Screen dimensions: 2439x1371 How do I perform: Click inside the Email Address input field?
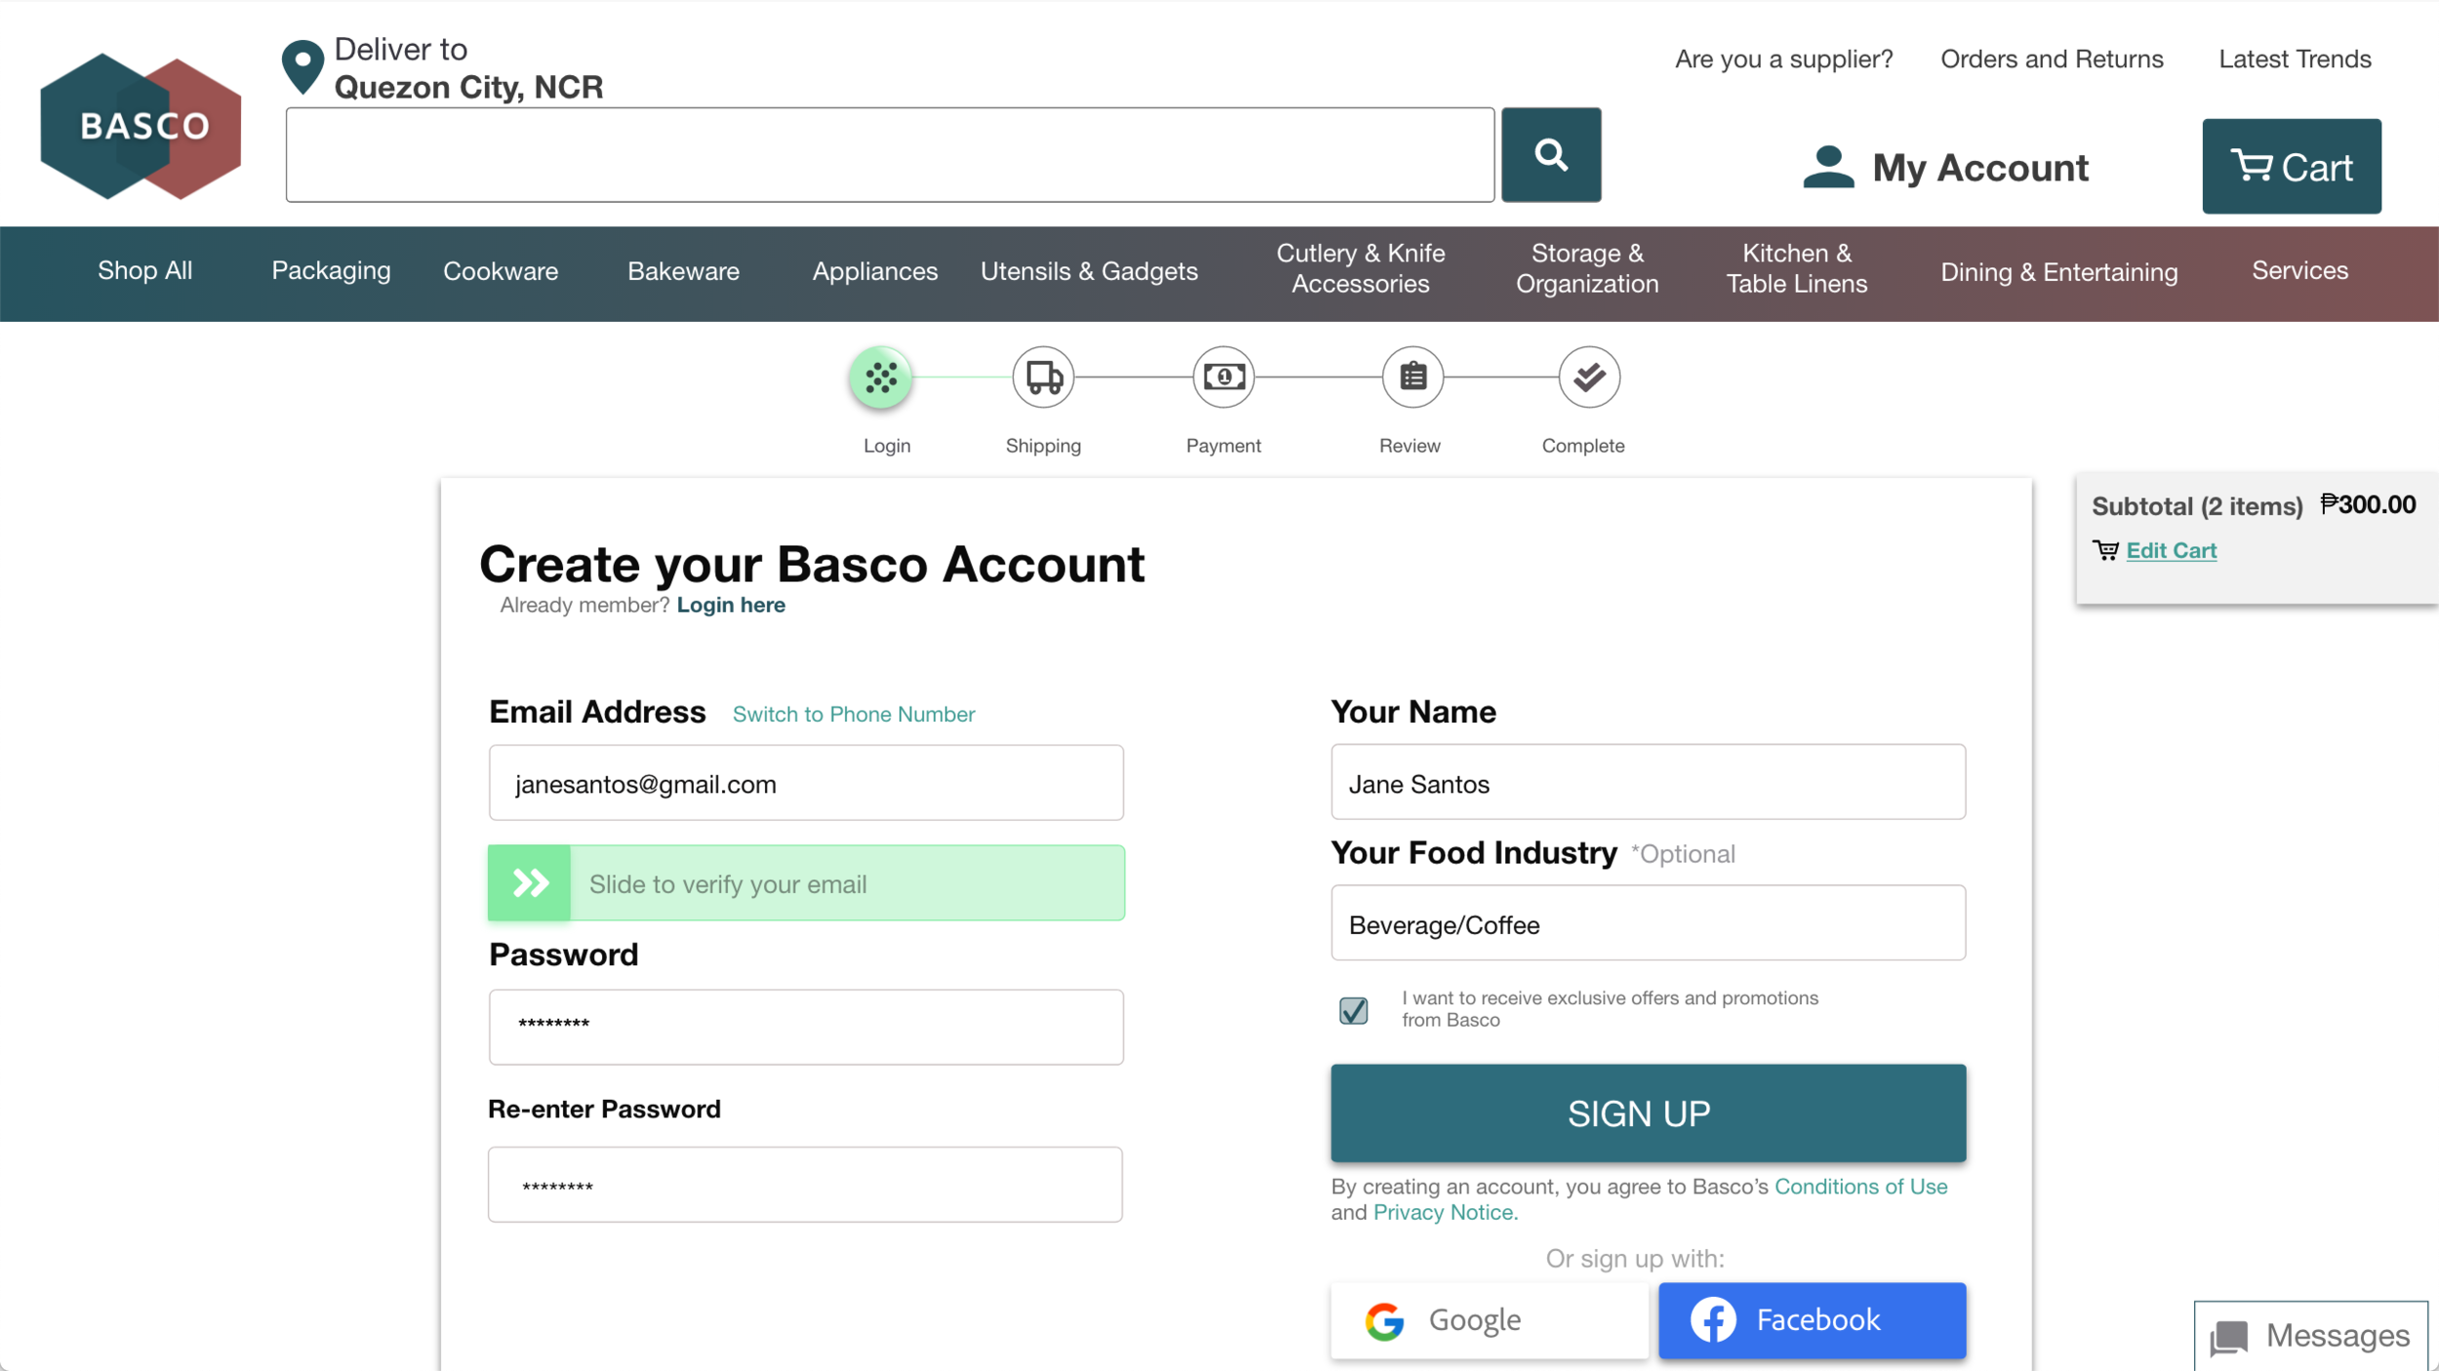tap(806, 782)
